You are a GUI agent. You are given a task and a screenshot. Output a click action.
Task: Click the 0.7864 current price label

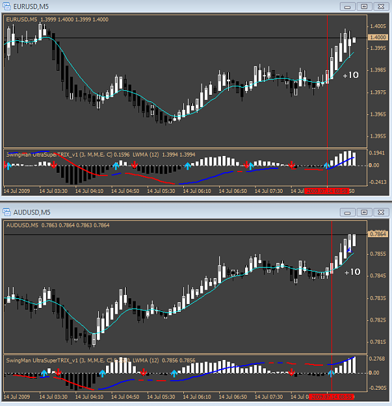tap(378, 234)
